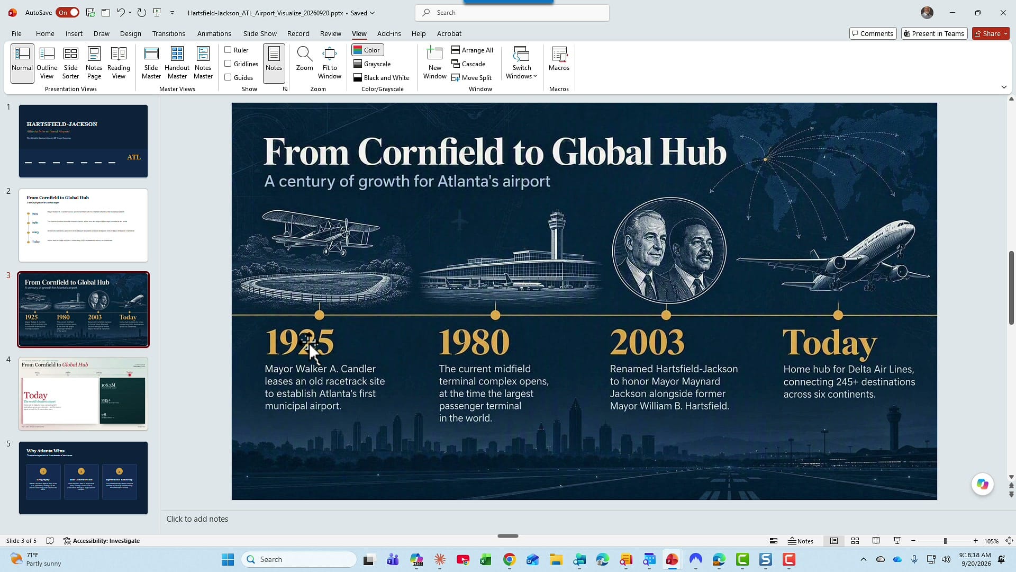Viewport: 1016px width, 572px height.
Task: Open the Slide Sorter view
Action: (x=70, y=63)
